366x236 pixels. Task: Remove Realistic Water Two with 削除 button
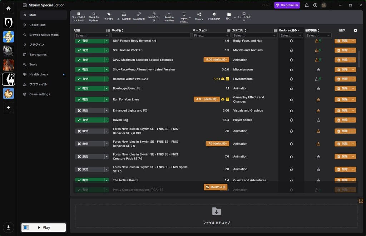(342, 79)
